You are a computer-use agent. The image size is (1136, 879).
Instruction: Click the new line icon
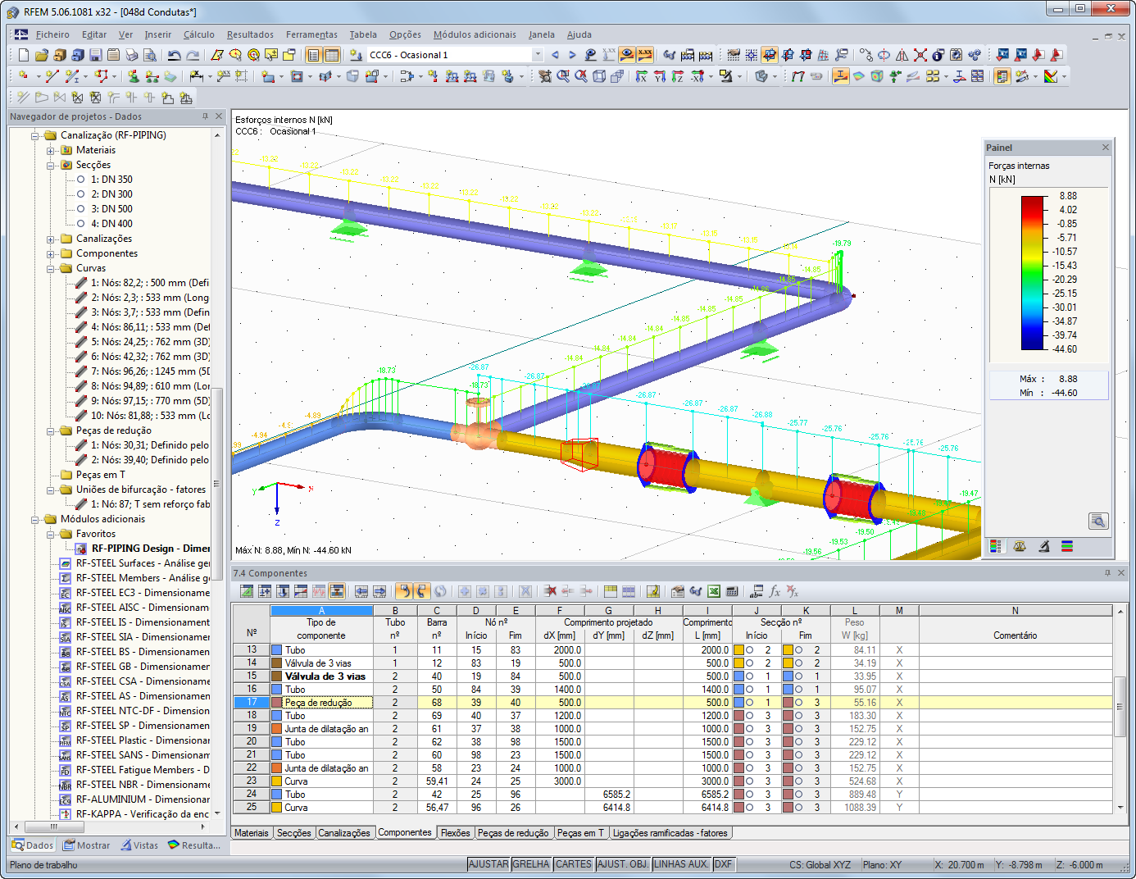pyautogui.click(x=52, y=76)
